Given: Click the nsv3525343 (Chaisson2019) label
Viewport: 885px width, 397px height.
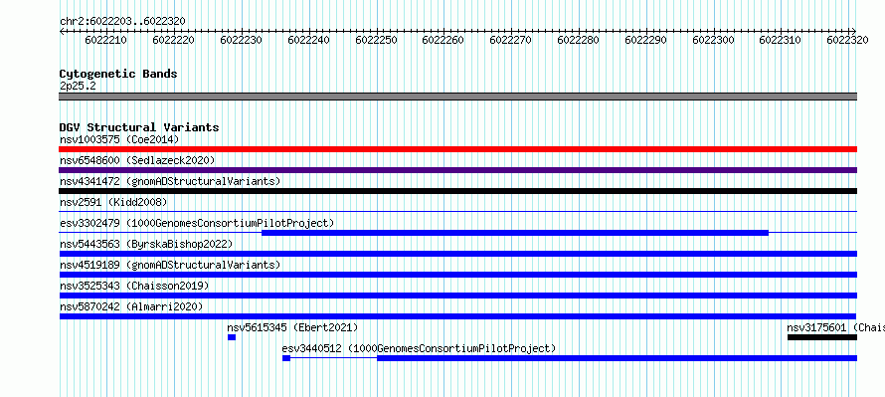Looking at the screenshot, I should pos(134,286).
